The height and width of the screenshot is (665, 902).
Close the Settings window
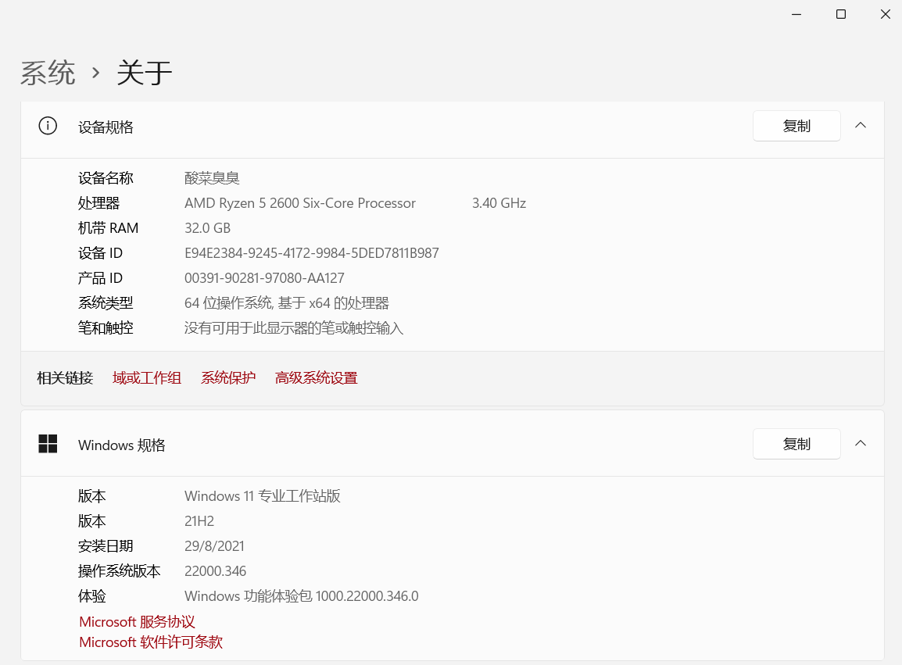tap(886, 14)
